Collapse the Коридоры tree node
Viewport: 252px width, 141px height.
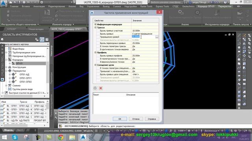pos(6,60)
